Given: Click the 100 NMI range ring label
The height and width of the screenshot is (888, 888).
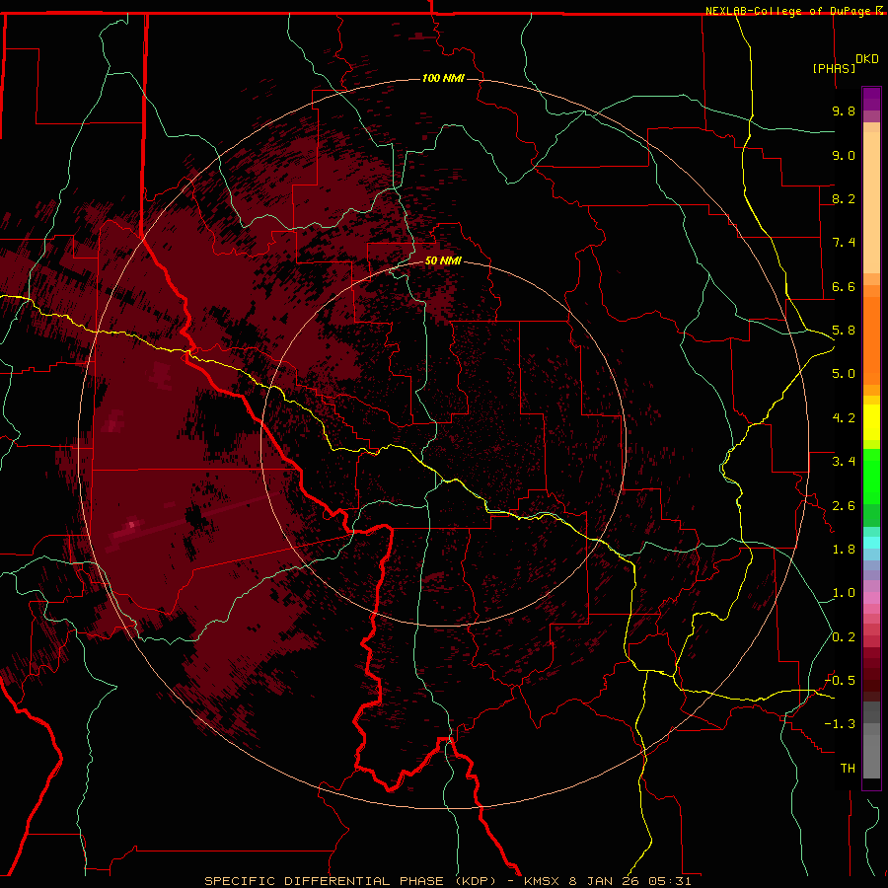Looking at the screenshot, I should [443, 78].
